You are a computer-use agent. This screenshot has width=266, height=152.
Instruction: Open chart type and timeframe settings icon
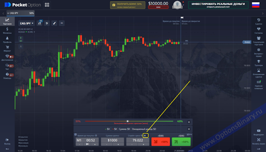point(39,23)
